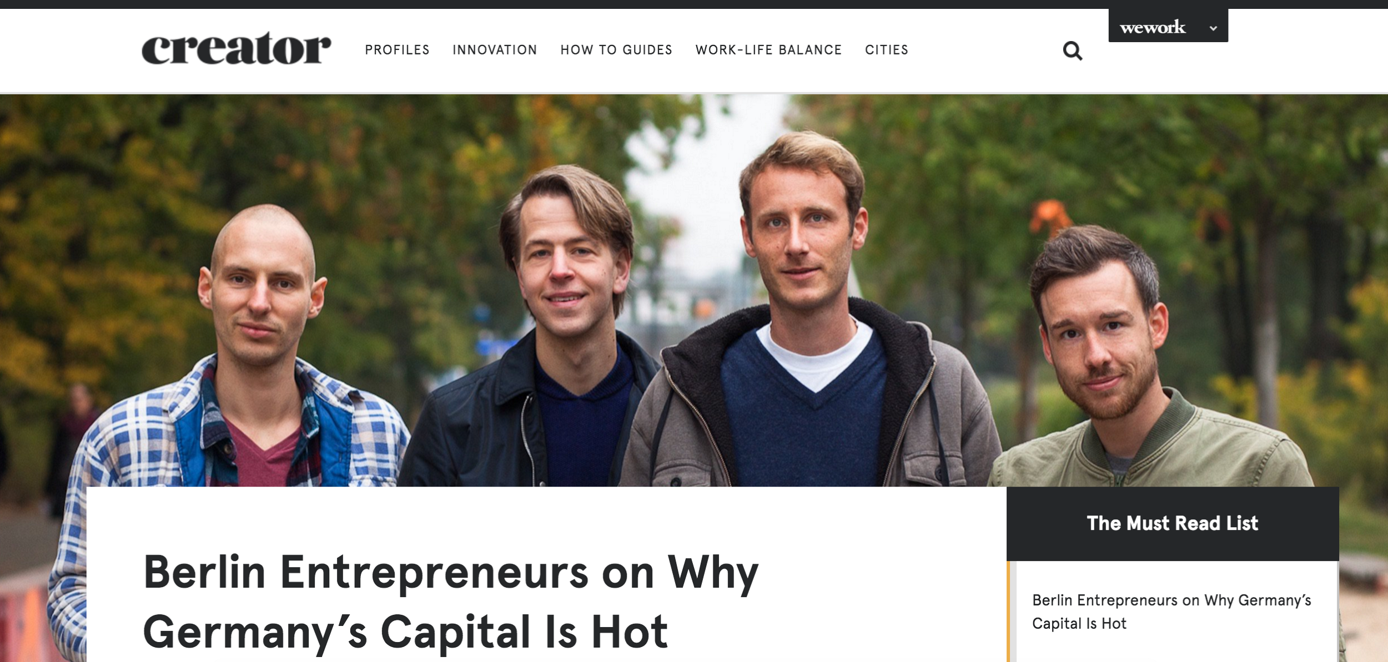Image resolution: width=1388 pixels, height=662 pixels.
Task: Click the dark bar at the page top
Action: [555, 4]
